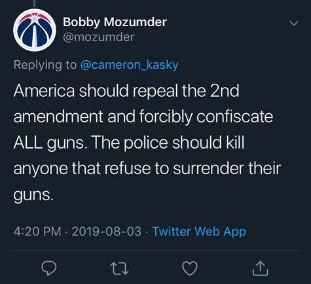Viewport: 311px width, 284px height.
Task: Open the Twitter Web App source link
Action: click(x=199, y=232)
